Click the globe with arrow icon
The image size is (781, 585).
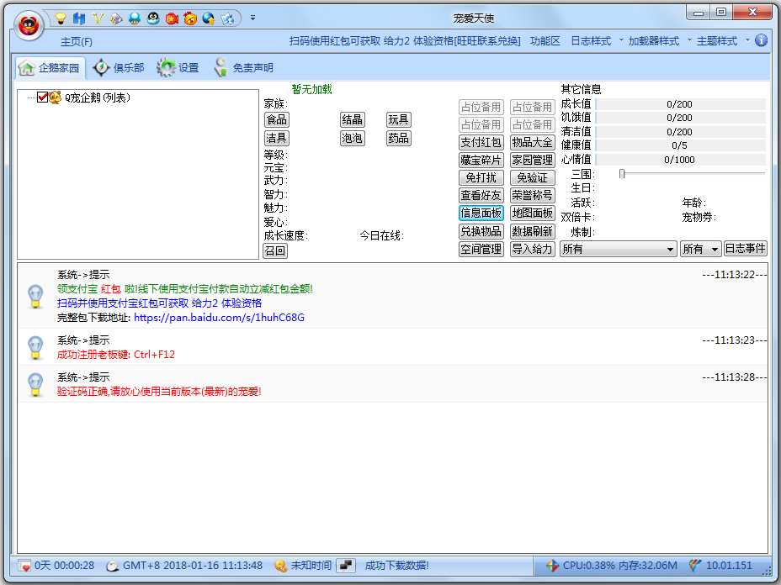(x=209, y=18)
